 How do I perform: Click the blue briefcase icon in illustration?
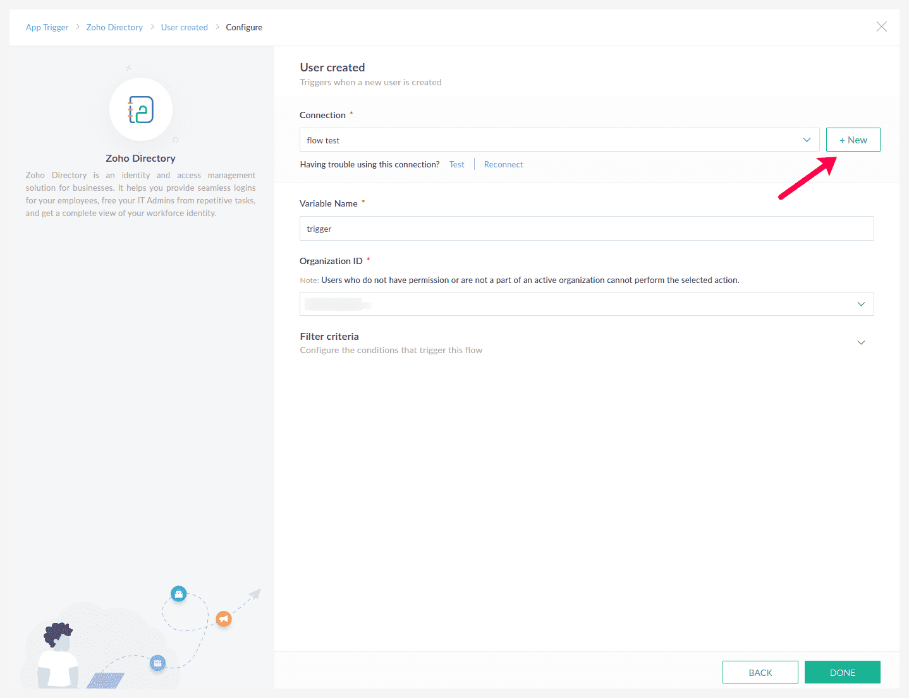tap(179, 594)
